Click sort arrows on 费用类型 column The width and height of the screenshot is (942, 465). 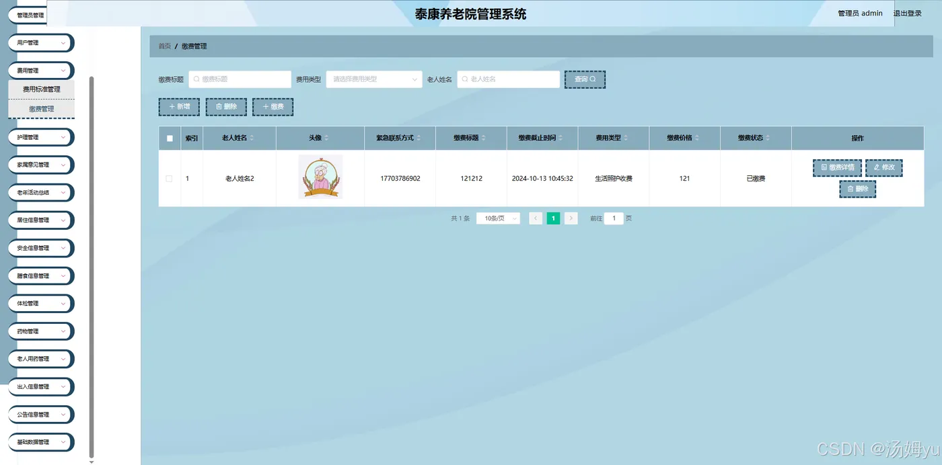[x=626, y=138]
